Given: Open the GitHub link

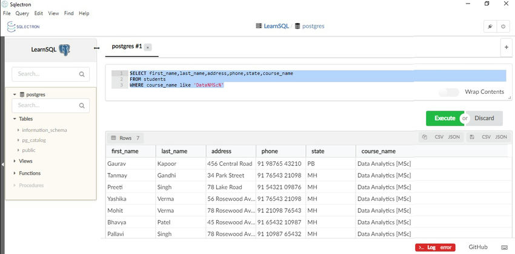Looking at the screenshot, I should (477, 247).
